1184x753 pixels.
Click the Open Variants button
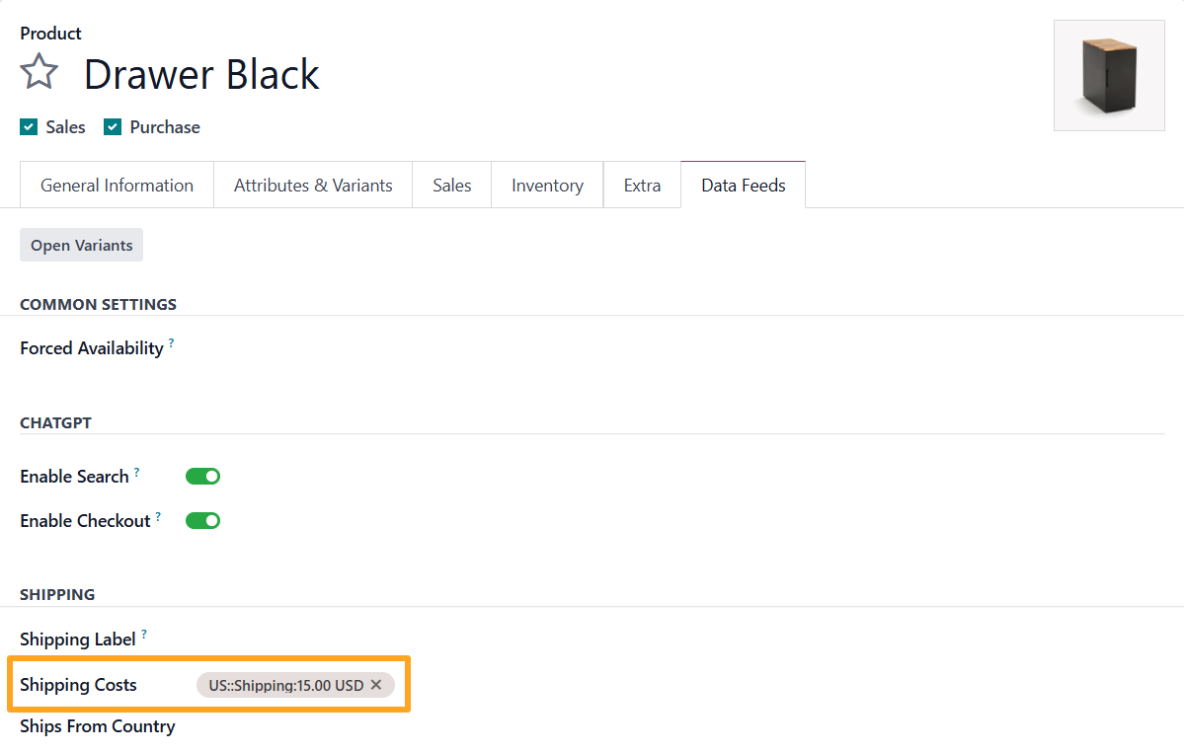pos(81,244)
